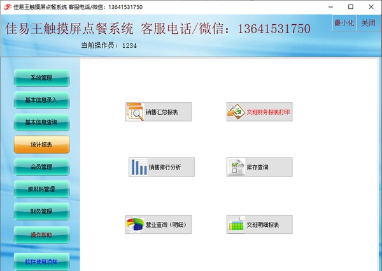Viewport: 382px width, 271px height.
Task: Click the pie chart icon on 营业查询（明细）
Action: (x=135, y=224)
